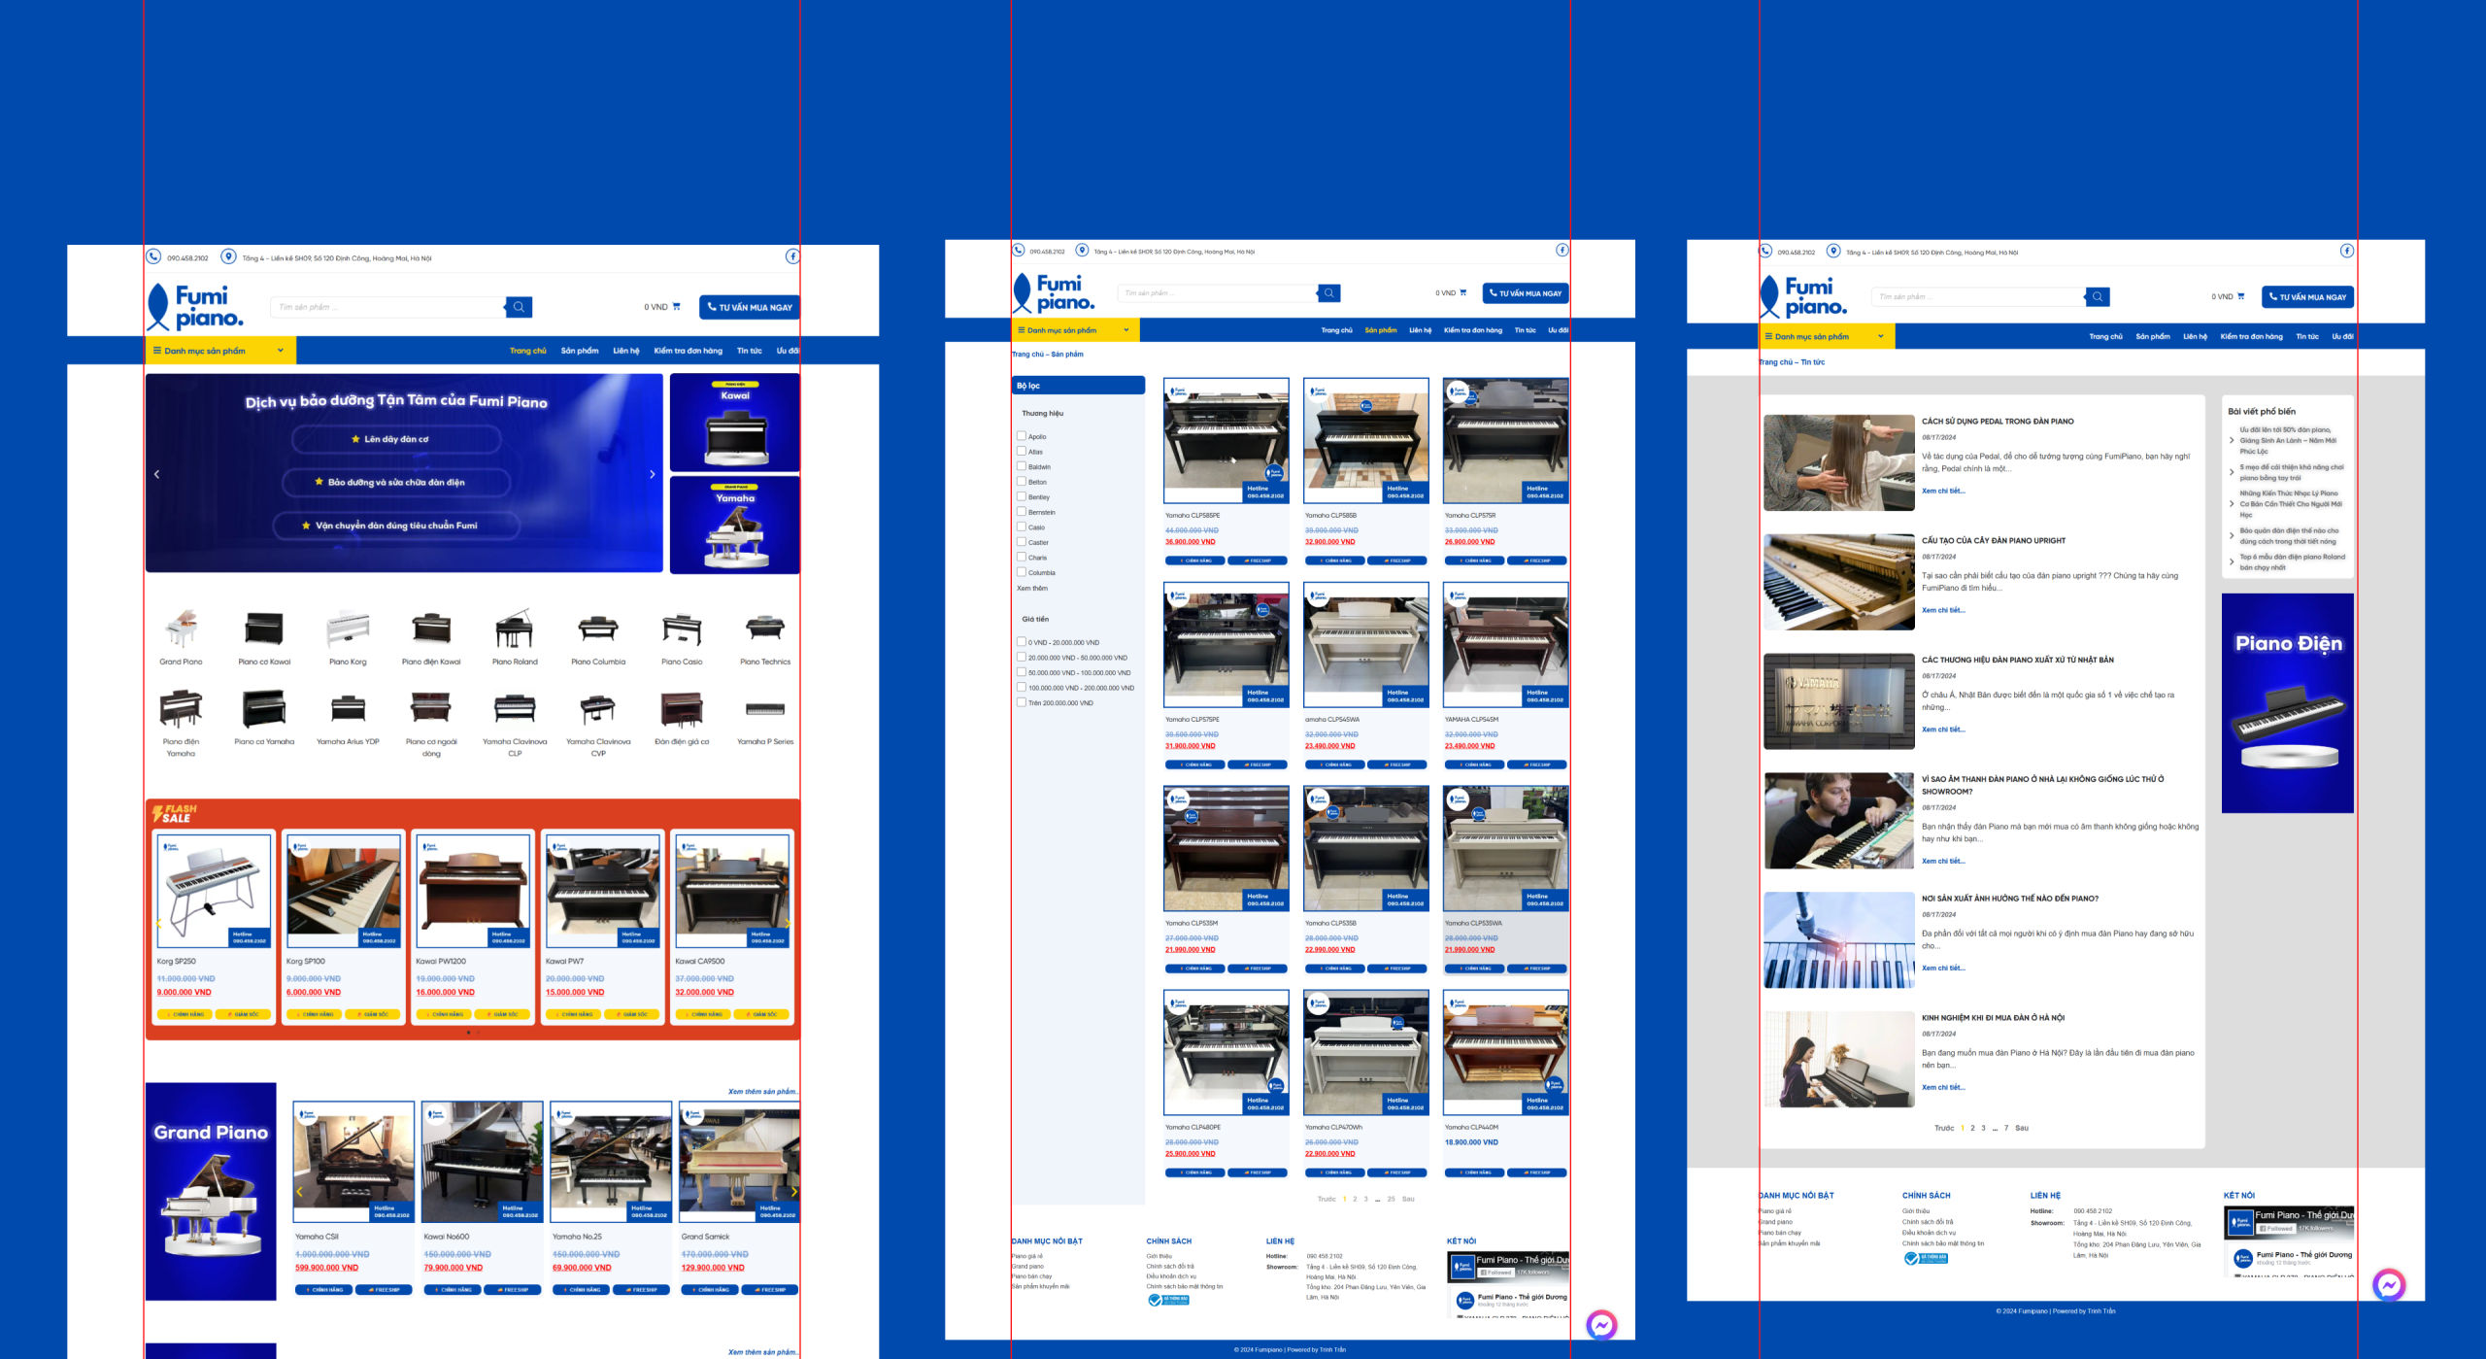Open the Piano Casio category icon

pyautogui.click(x=681, y=631)
